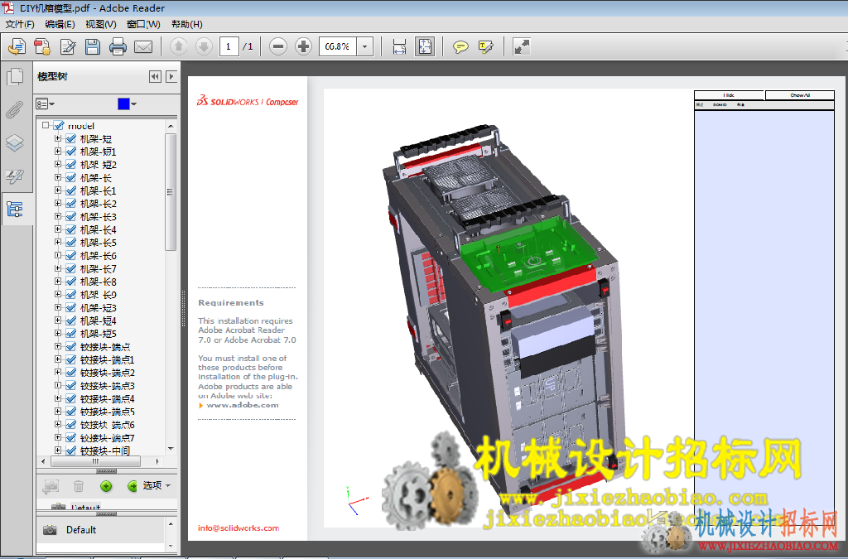Image resolution: width=848 pixels, height=559 pixels.
Task: Expand the model tree panel right arrow
Action: pos(171,77)
